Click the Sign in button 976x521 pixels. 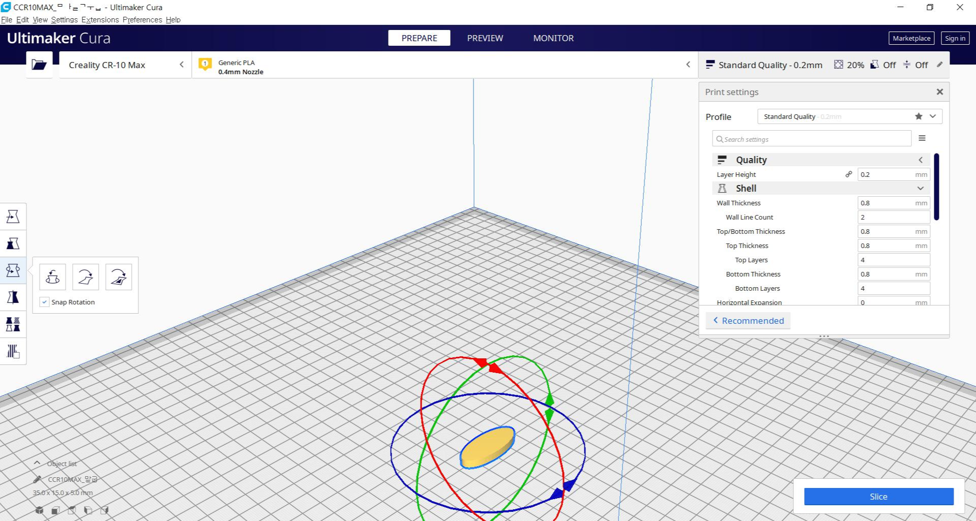pyautogui.click(x=955, y=38)
